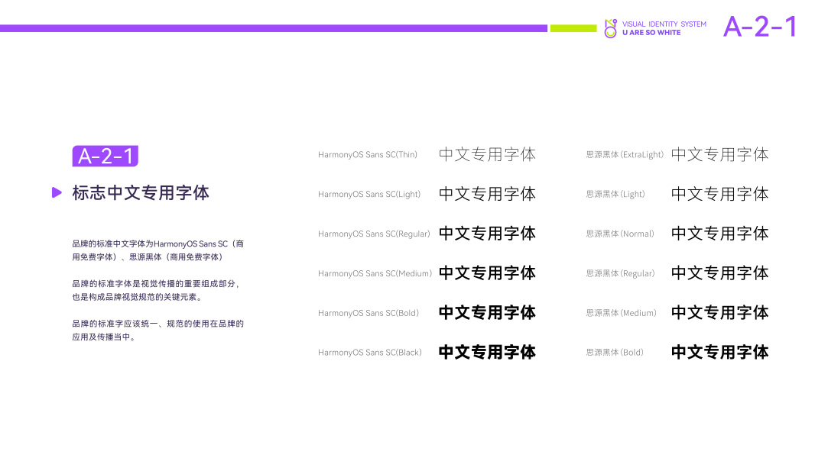815x458 pixels.
Task: Click the purple triangle bullet beside the title
Action: tap(57, 192)
